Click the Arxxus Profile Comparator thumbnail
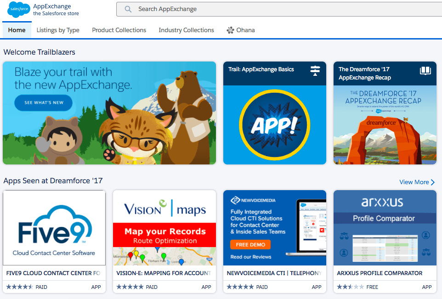Screen dimensions: 442x299 [x=385, y=228]
